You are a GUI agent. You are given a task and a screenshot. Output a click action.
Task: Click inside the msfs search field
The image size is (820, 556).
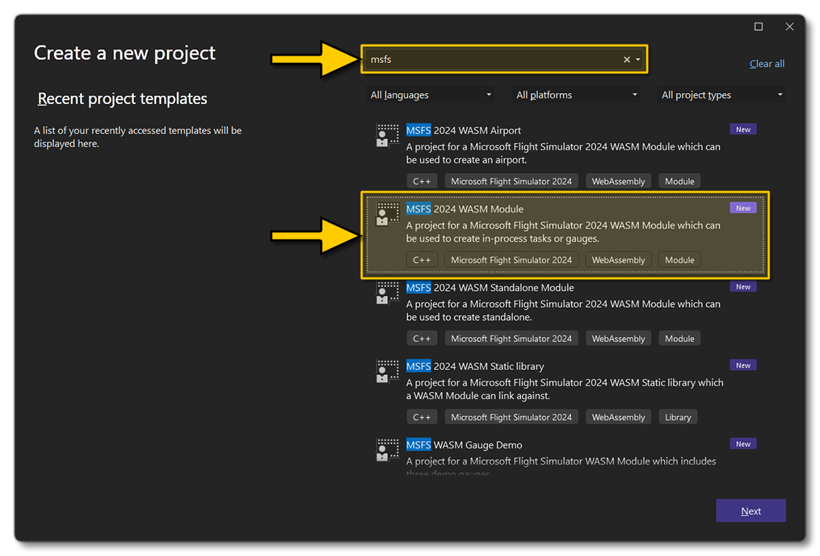(491, 60)
